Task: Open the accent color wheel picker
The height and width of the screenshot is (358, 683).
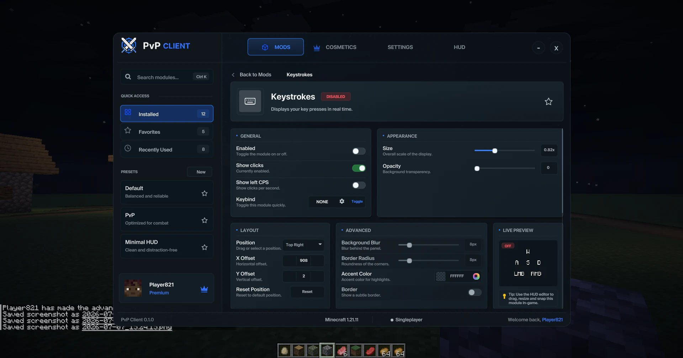Action: click(476, 276)
